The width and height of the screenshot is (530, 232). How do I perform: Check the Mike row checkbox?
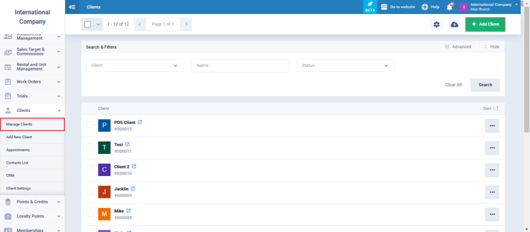pyautogui.click(x=90, y=213)
